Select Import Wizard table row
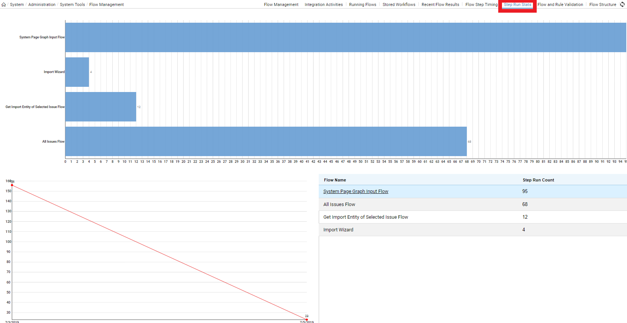627x323 pixels. click(473, 229)
